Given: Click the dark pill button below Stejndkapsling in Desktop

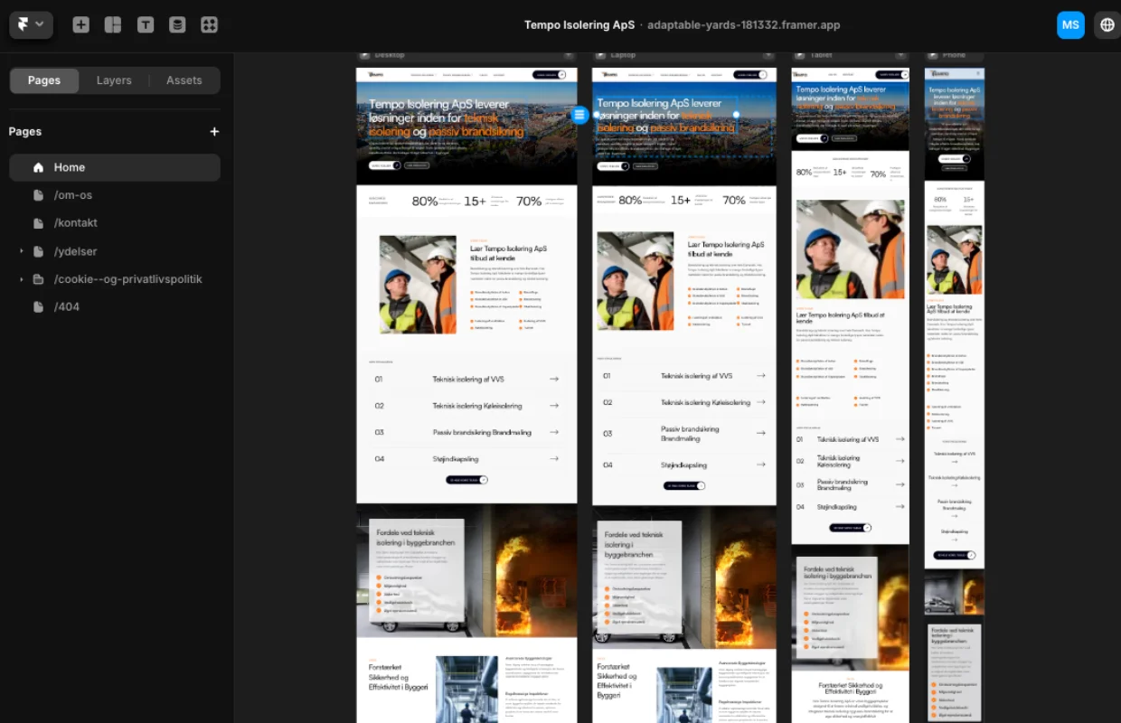Looking at the screenshot, I should 466,480.
